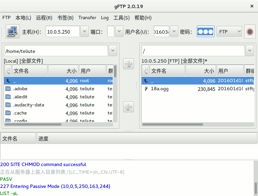
Task: Click the upload right-arrow button
Action: [128, 64]
